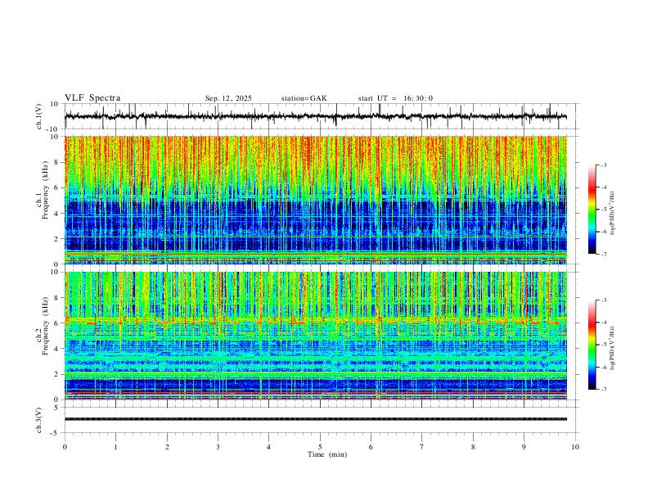Click tick label "2" on the Time axis

(167, 447)
